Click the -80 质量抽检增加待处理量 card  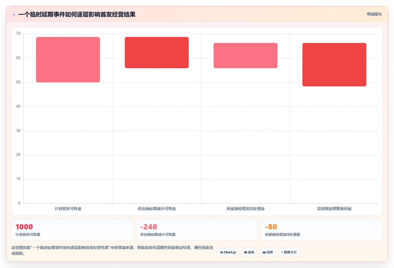322,230
